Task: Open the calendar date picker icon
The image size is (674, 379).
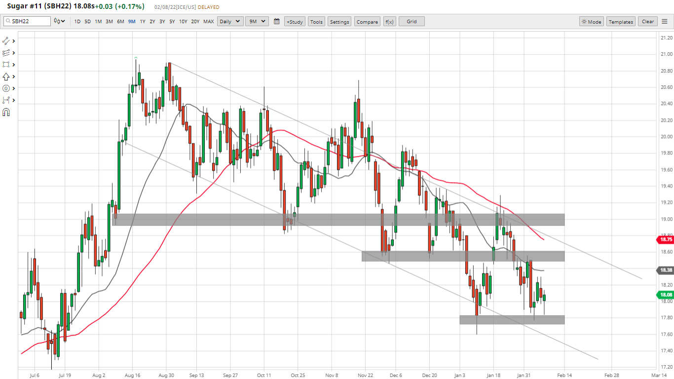Action: 277,21
